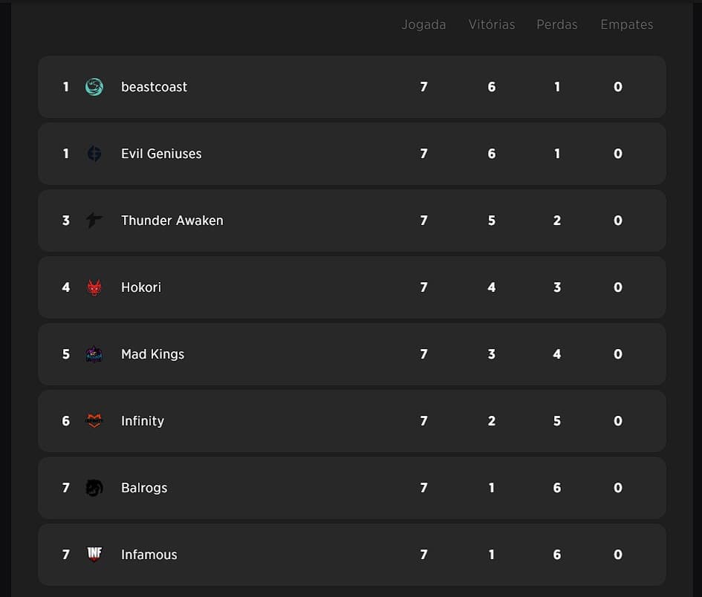This screenshot has width=702, height=597.
Task: Click the Infinity team logo
Action: click(x=94, y=421)
